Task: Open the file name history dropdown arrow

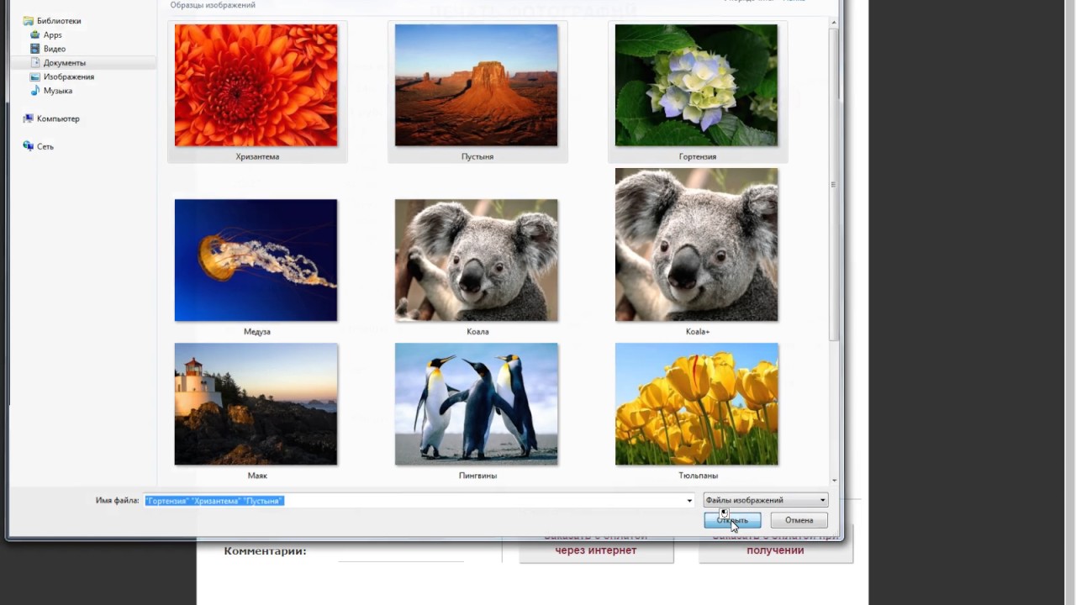Action: (x=690, y=501)
